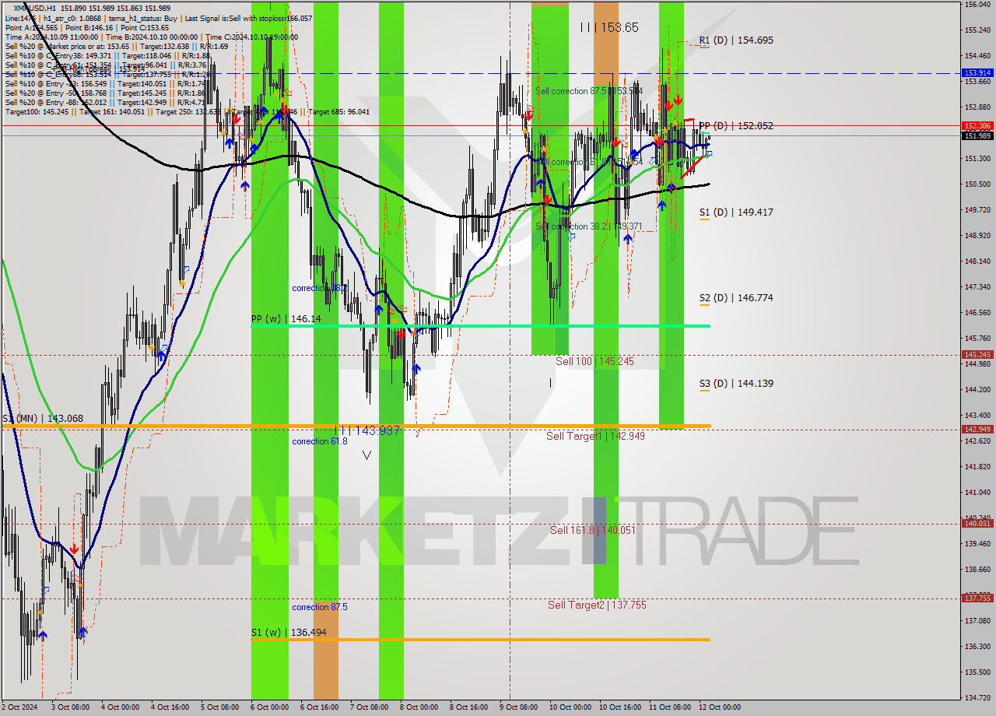Click '2 Oct 2024' on time axis
Screen dimensions: 996x716
click(18, 707)
